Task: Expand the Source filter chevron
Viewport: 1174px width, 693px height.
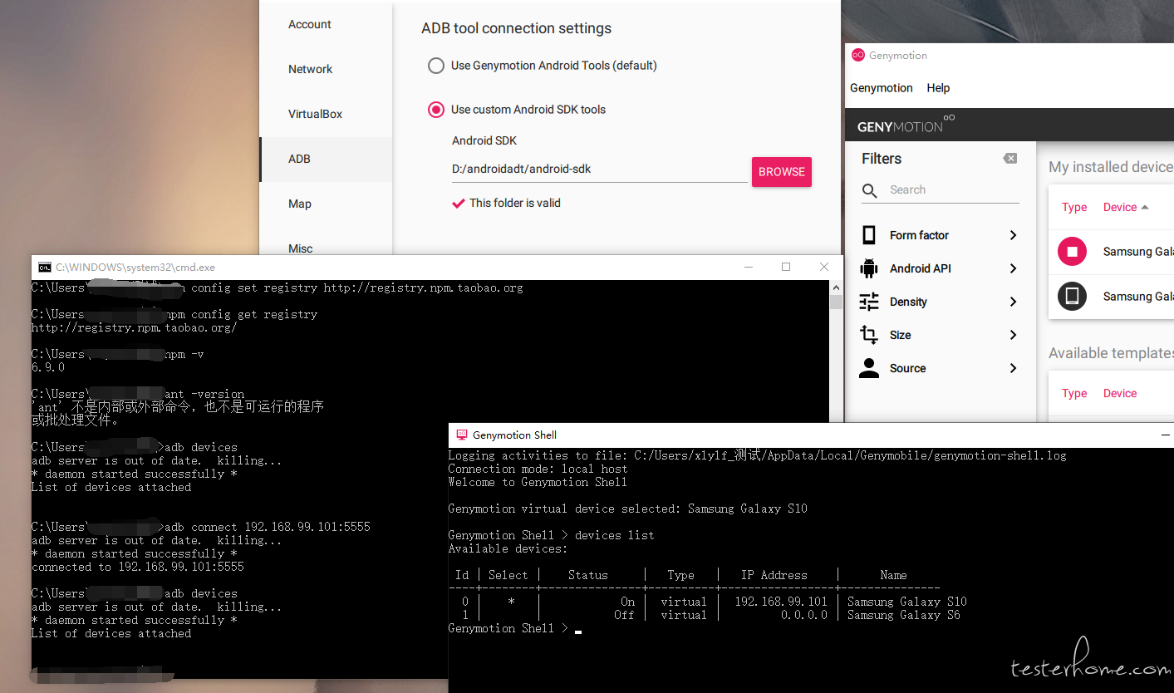Action: (x=1013, y=368)
